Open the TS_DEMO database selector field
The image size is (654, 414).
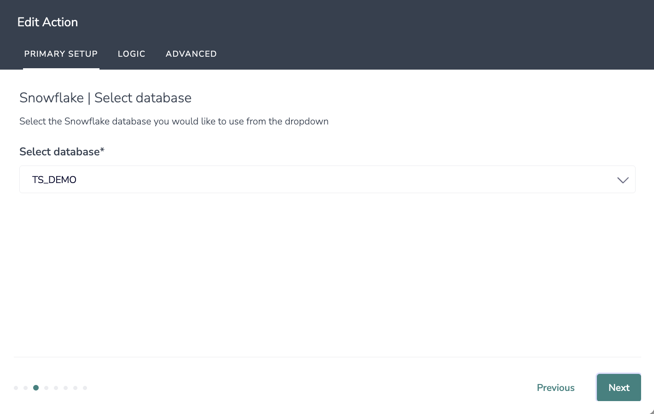click(x=327, y=179)
